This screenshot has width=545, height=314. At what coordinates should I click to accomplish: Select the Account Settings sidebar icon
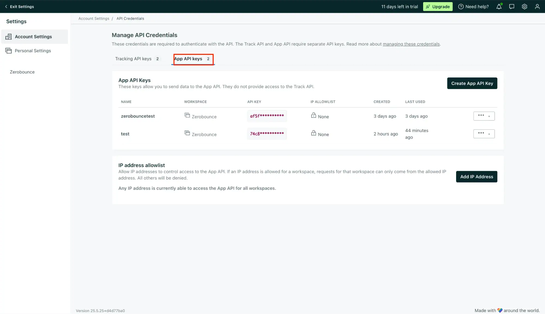point(9,37)
